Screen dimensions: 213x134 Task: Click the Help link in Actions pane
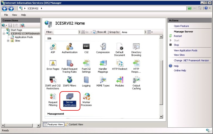[176, 66]
